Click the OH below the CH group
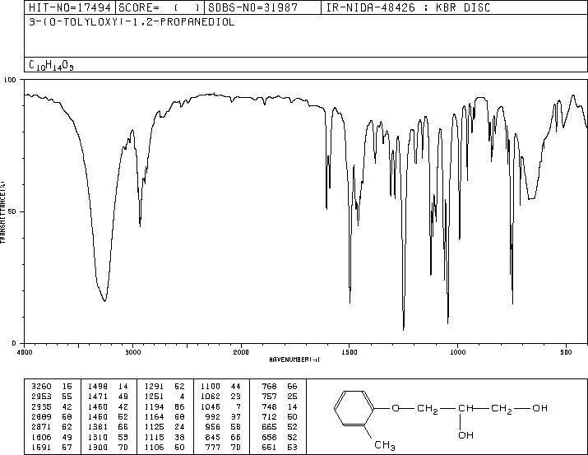Screen dimensions: 588x455 (x=465, y=435)
